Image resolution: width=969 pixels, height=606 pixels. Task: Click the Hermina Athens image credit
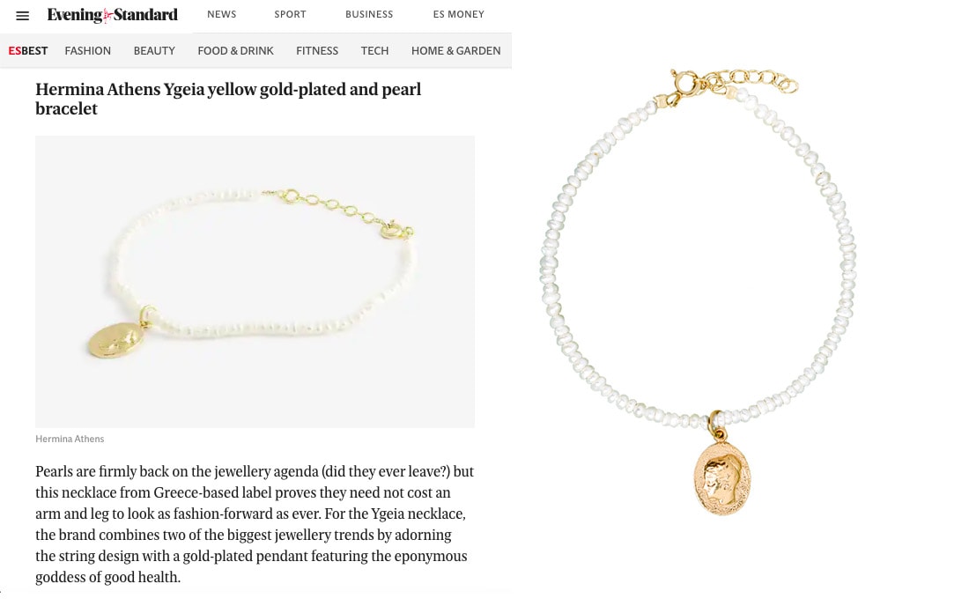coord(70,439)
